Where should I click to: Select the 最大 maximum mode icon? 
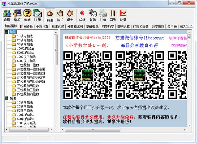pos(70,15)
